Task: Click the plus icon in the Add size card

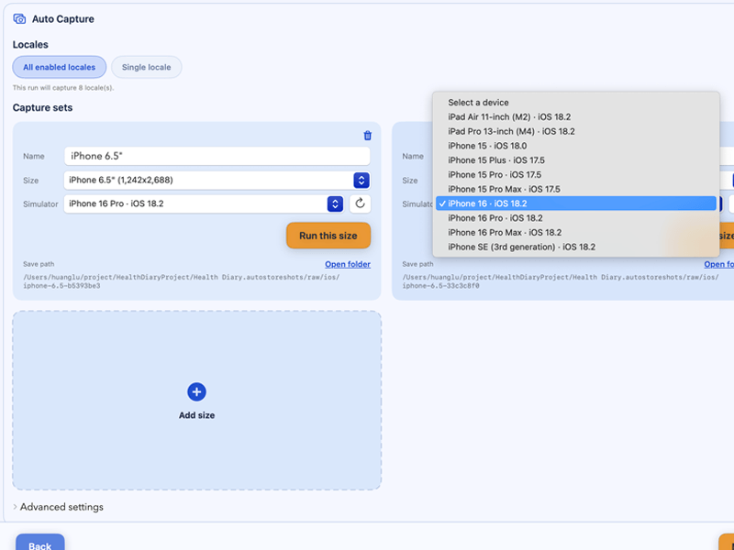Action: click(x=196, y=392)
